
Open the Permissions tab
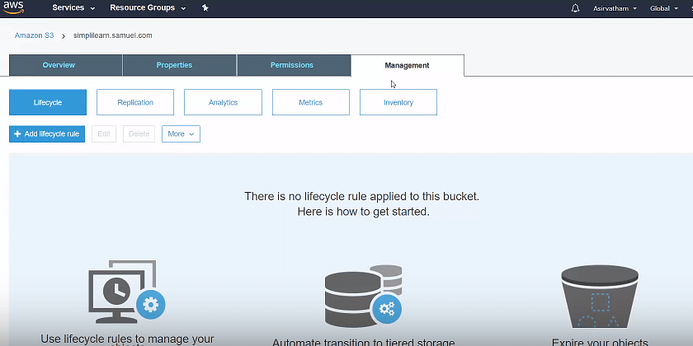click(294, 65)
